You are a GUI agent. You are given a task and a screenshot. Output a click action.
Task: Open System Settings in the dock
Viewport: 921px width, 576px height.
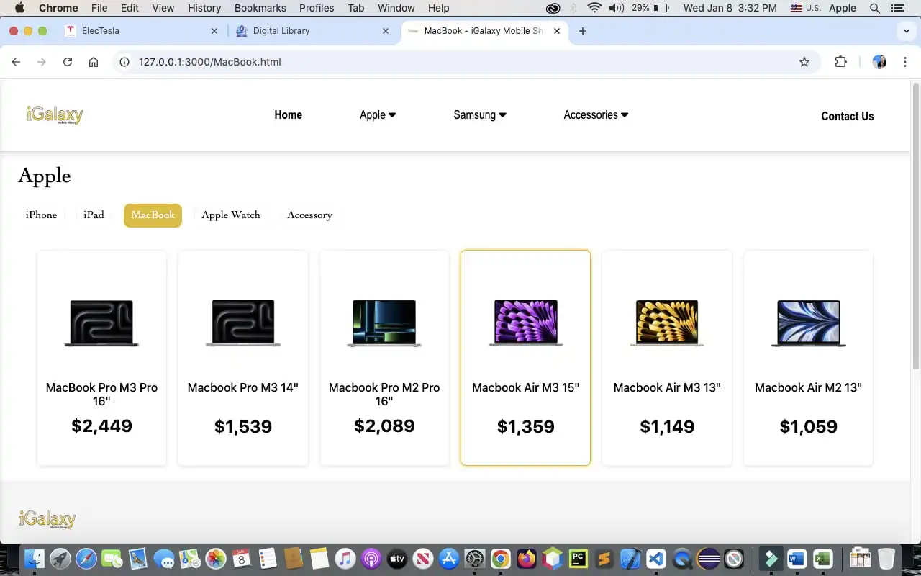475,559
